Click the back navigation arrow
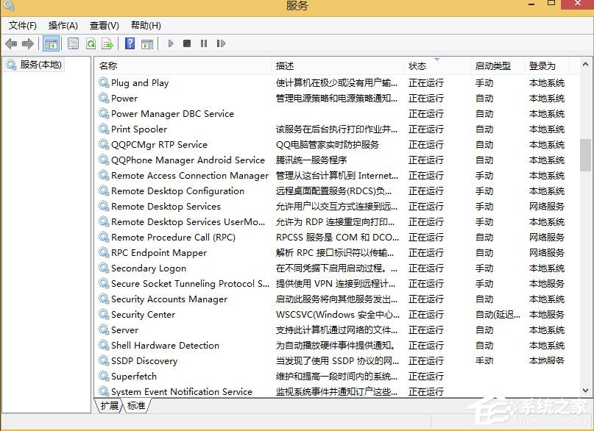 coord(10,43)
